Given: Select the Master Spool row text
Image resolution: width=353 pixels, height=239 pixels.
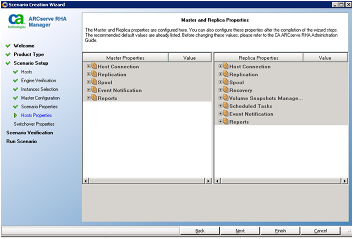Looking at the screenshot, I should tap(105, 82).
